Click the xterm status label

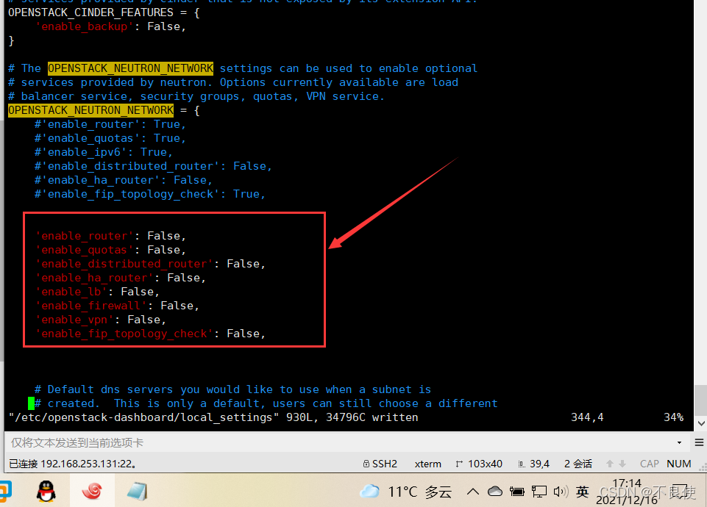point(428,464)
